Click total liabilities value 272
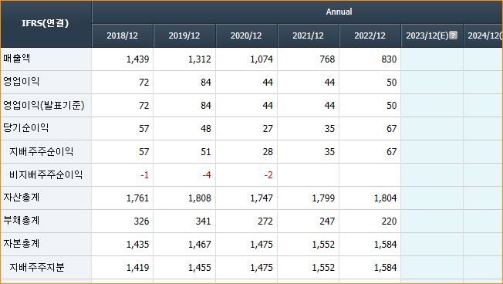Image resolution: width=503 pixels, height=284 pixels. pyautogui.click(x=265, y=221)
